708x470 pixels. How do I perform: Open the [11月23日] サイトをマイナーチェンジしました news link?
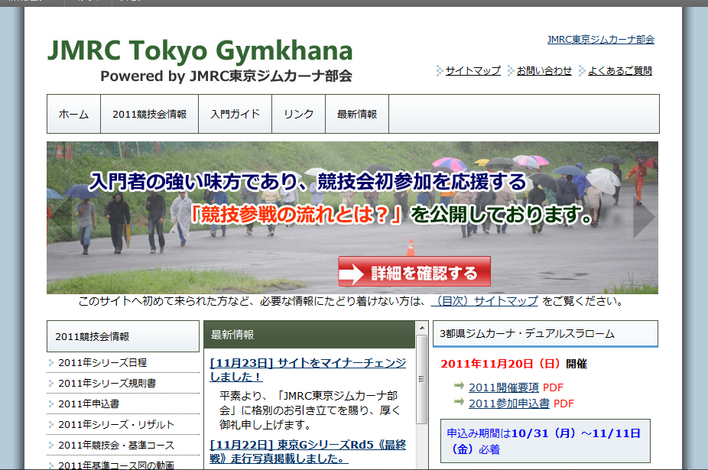308,369
